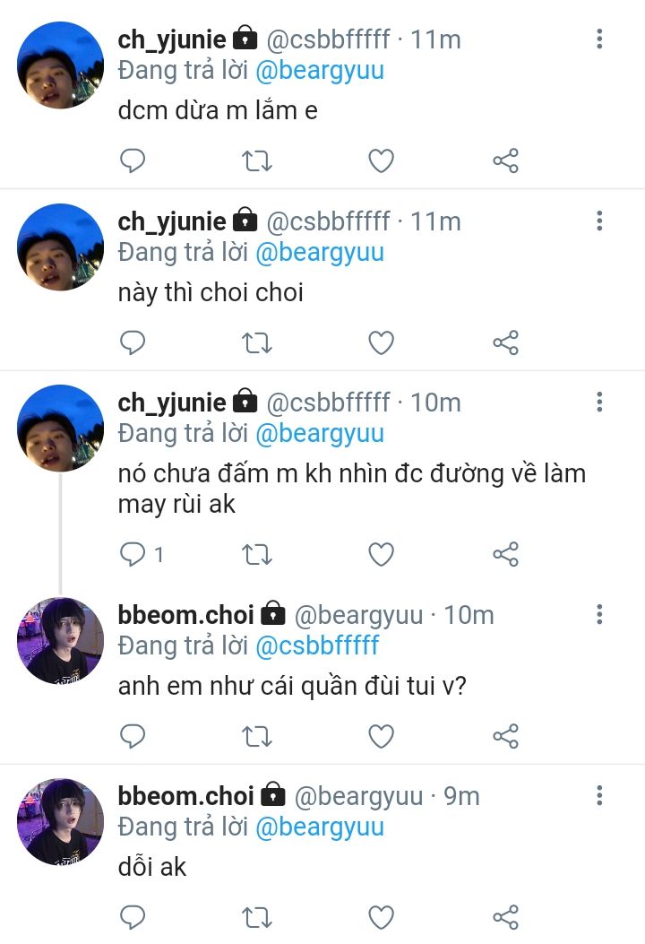The width and height of the screenshot is (645, 944).
Task: Share the "anh em như cái quần đùi" tweet
Action: [505, 737]
